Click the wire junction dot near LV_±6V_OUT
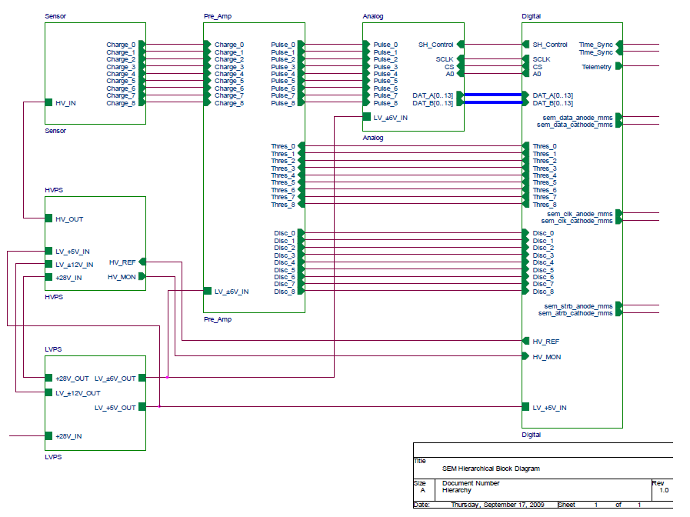This screenshot has width=690, height=517. [x=167, y=378]
